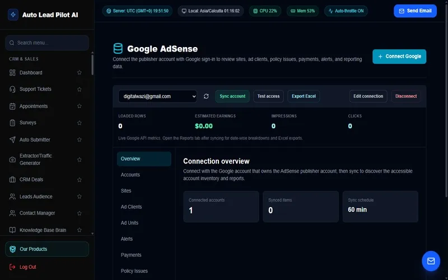This screenshot has height=280, width=448.
Task: Open the floating mail chat button
Action: pyautogui.click(x=431, y=261)
